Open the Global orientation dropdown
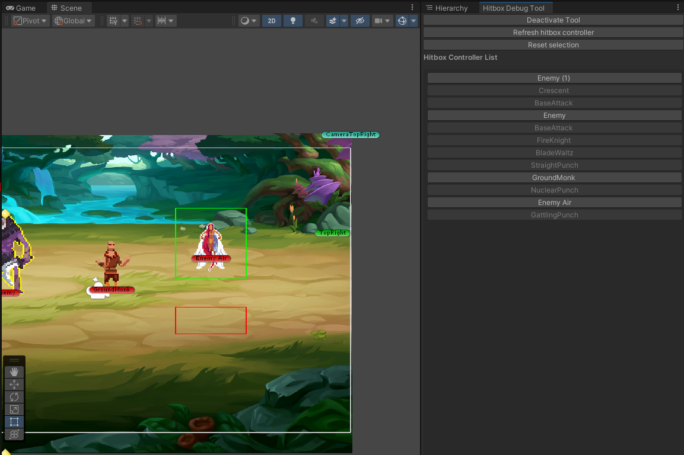684x455 pixels. coord(73,20)
